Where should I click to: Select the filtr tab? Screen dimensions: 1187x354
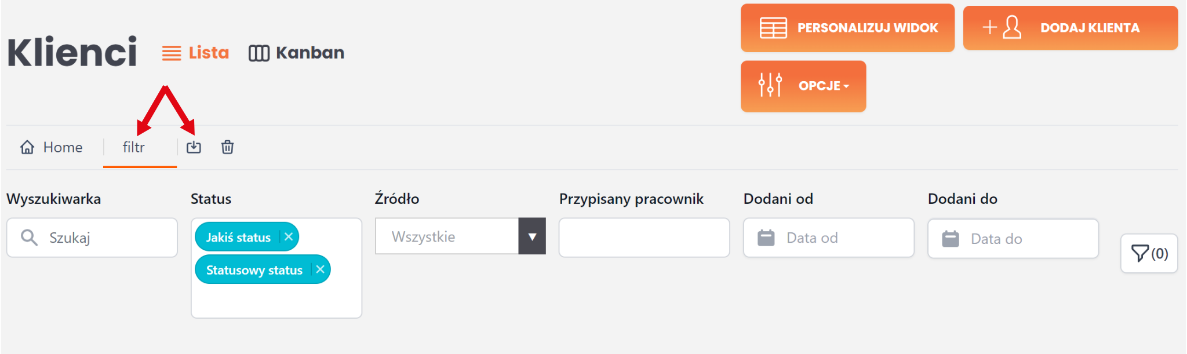click(134, 147)
